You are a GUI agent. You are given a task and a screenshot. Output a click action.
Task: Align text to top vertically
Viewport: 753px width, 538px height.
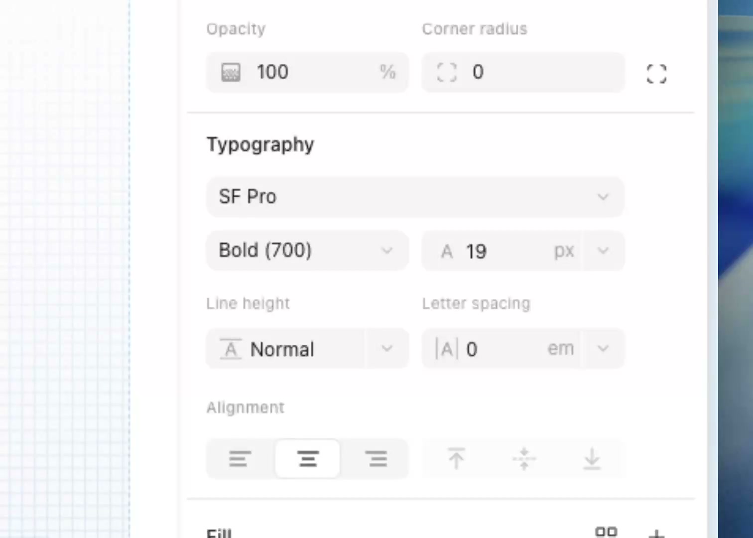[456, 458]
